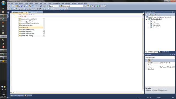The width and height of the screenshot is (176, 99).
Task: Select system.runtime.serialization in completion list
Action: coord(31,19)
